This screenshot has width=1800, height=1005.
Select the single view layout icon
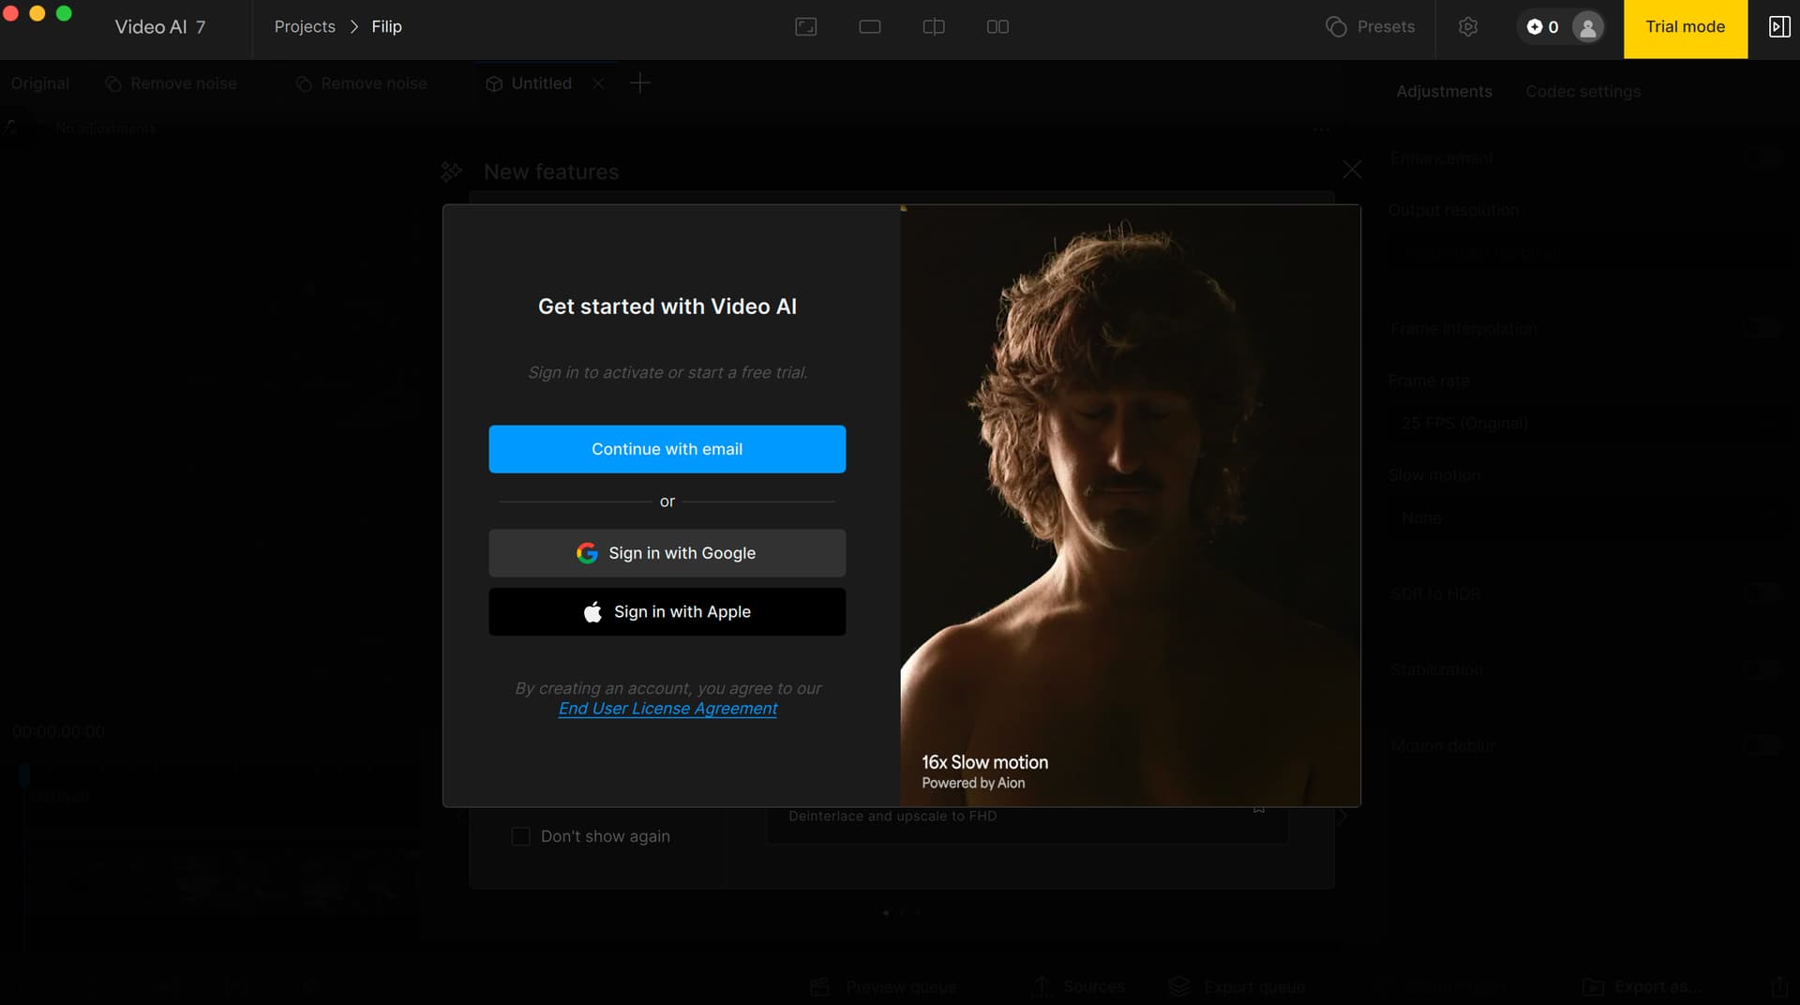(869, 27)
